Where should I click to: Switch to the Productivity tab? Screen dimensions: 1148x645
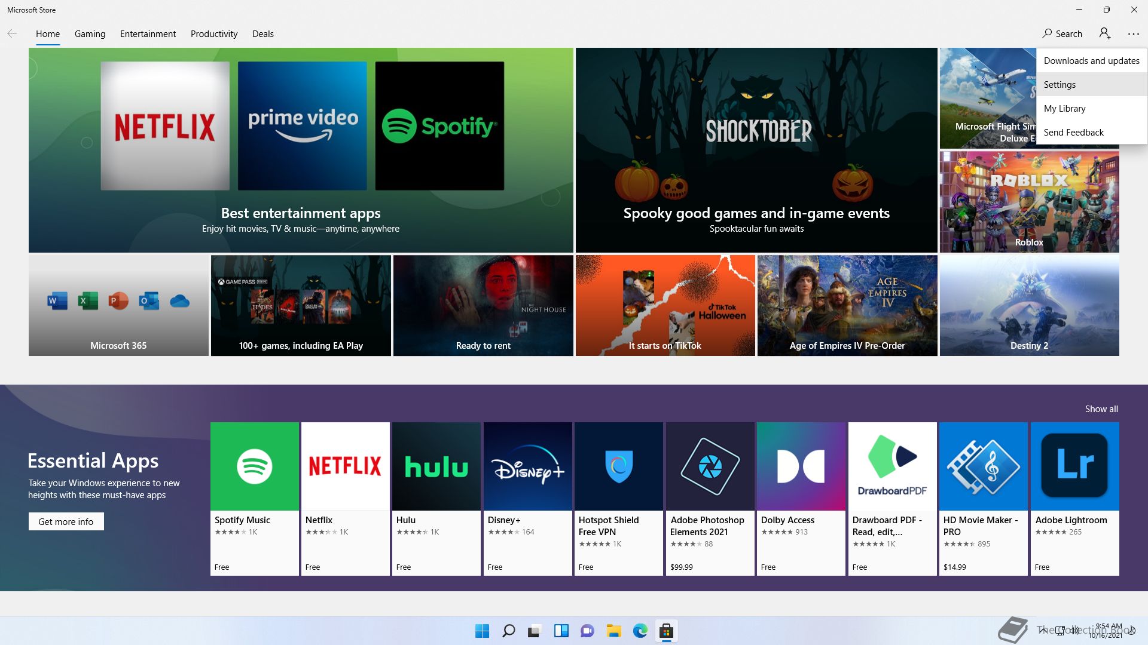click(x=213, y=33)
